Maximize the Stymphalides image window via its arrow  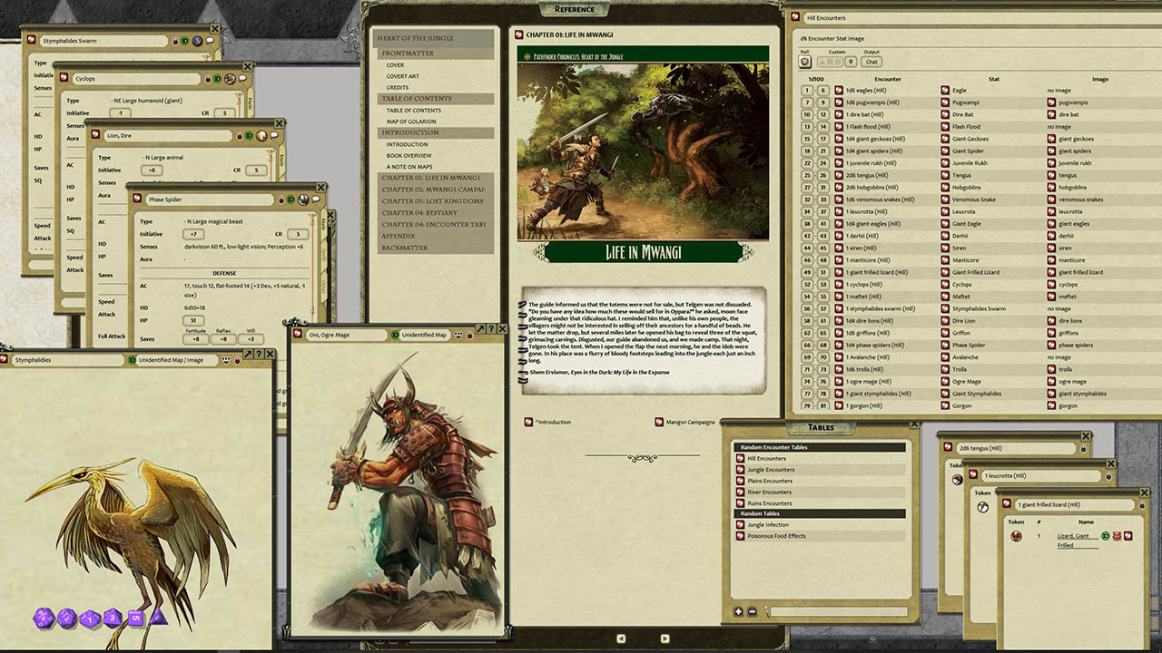(248, 355)
